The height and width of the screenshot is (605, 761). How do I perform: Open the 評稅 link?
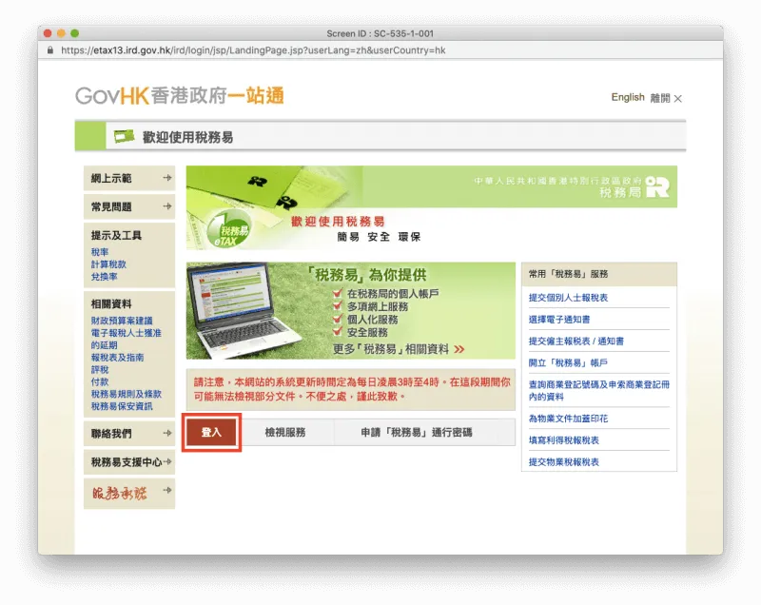click(x=100, y=370)
